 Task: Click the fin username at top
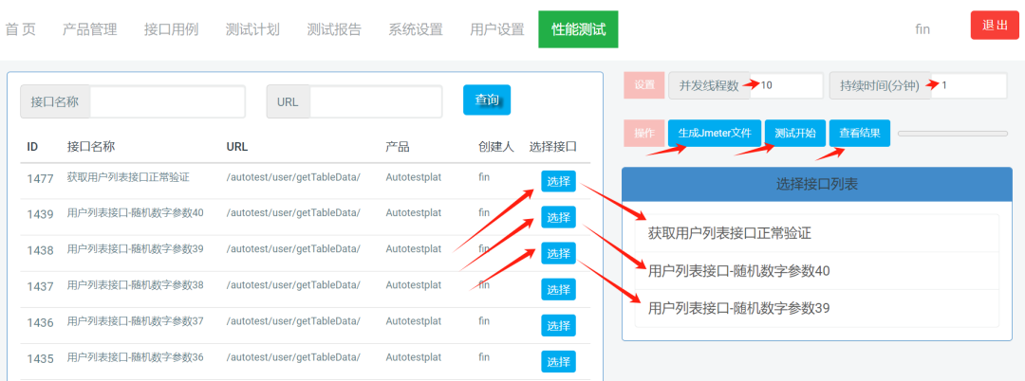(x=923, y=29)
